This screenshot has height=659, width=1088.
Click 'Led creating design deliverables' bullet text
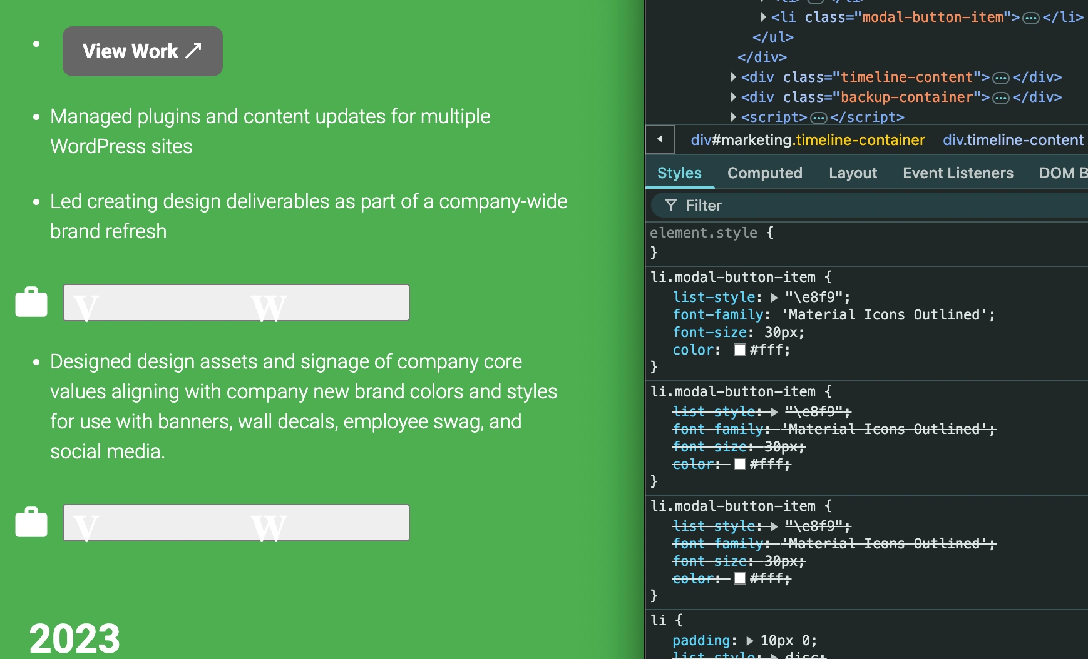coord(309,216)
